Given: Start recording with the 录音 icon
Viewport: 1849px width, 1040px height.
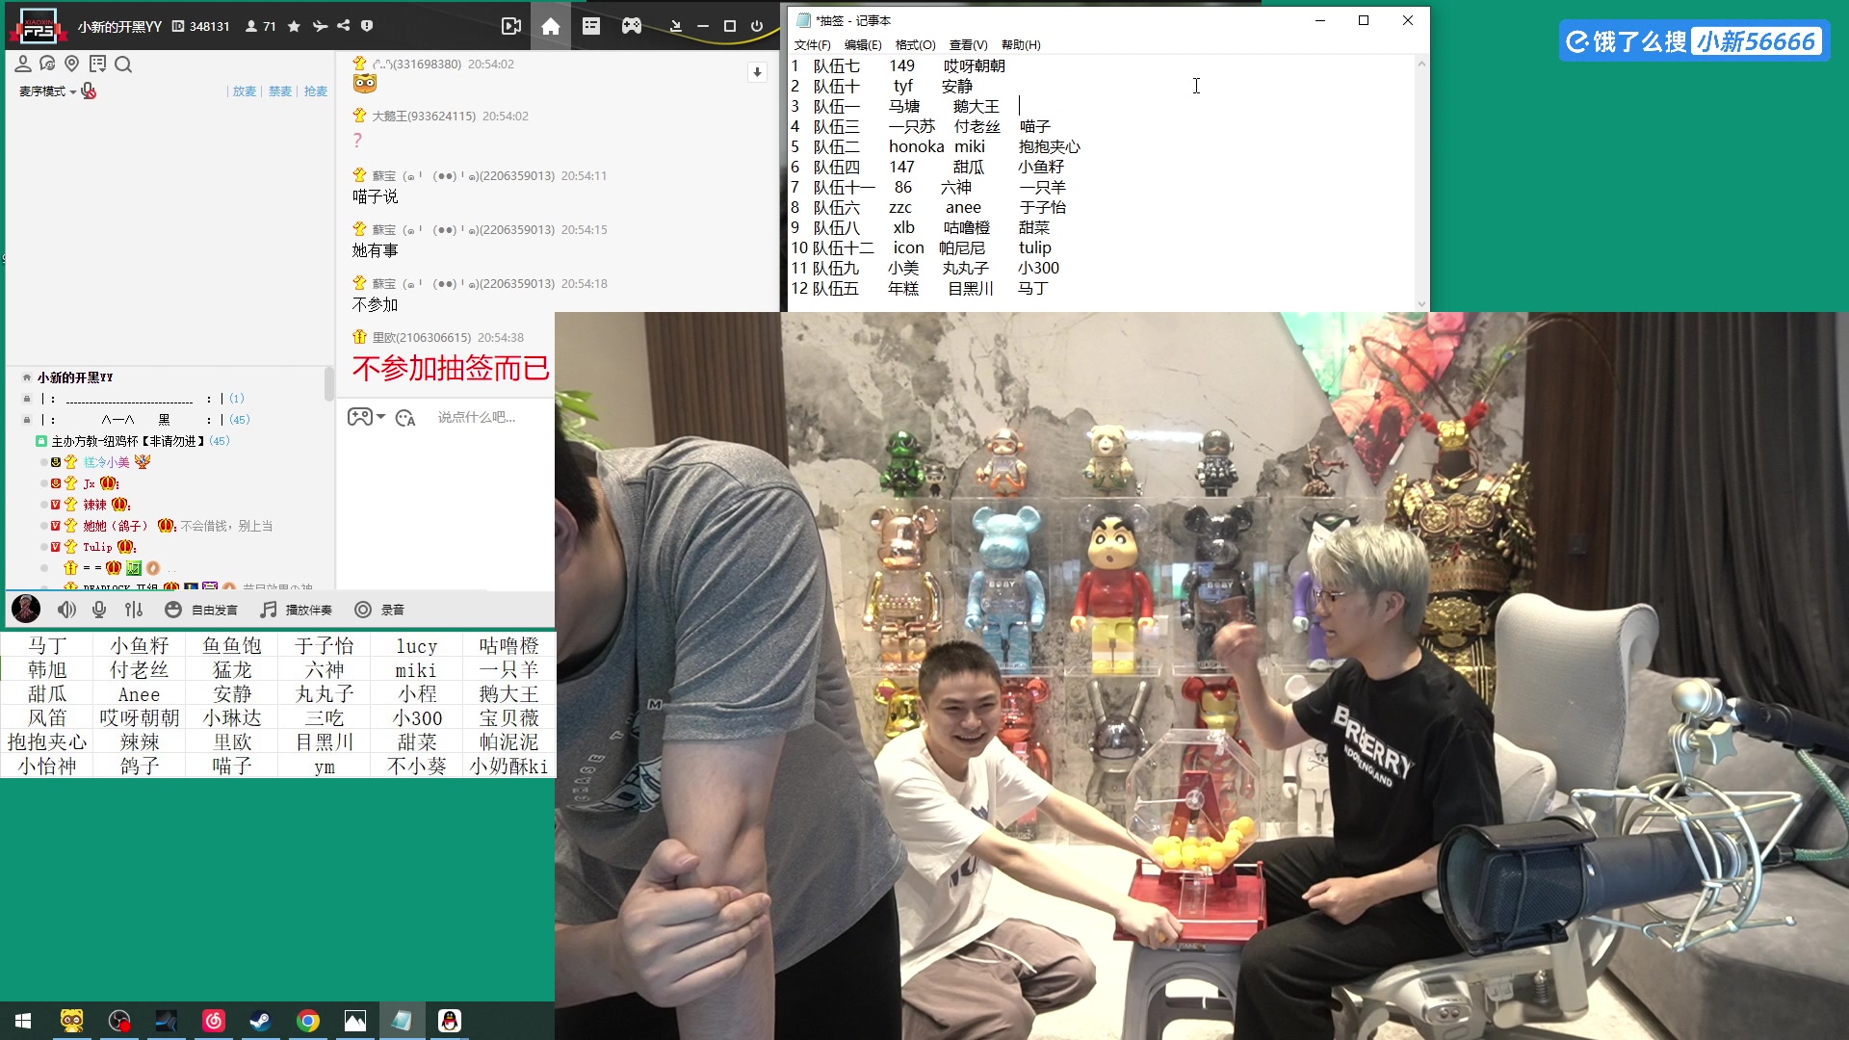Looking at the screenshot, I should coord(363,609).
